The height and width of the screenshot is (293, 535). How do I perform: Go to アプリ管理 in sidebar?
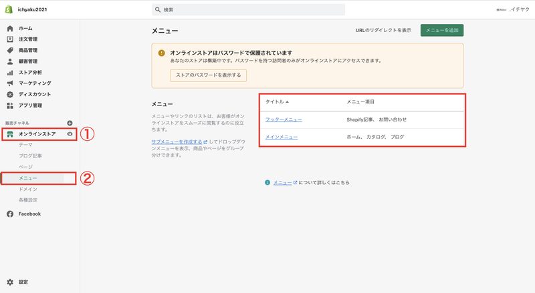[x=30, y=105]
